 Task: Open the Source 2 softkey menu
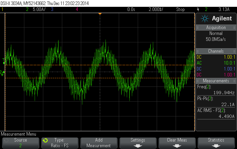point(20,142)
